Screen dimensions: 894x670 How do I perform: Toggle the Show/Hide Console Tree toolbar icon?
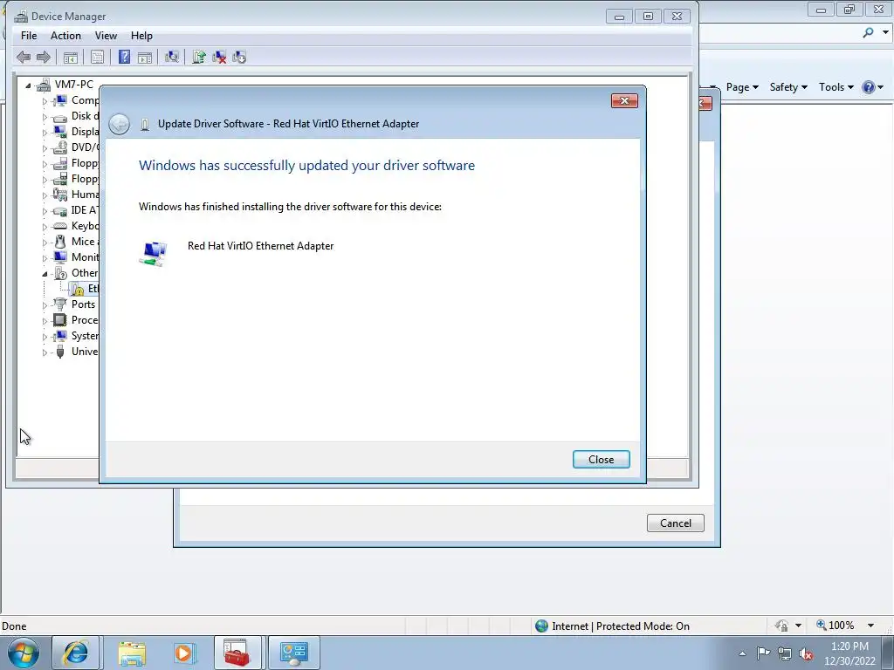coord(71,57)
